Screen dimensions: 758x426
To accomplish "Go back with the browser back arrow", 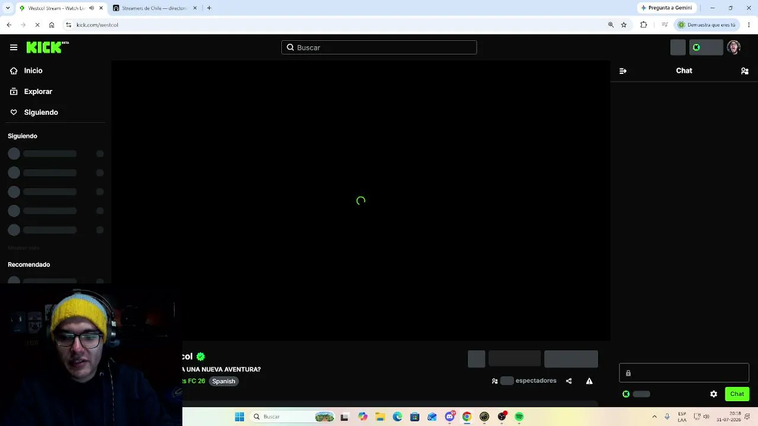I will (x=9, y=25).
